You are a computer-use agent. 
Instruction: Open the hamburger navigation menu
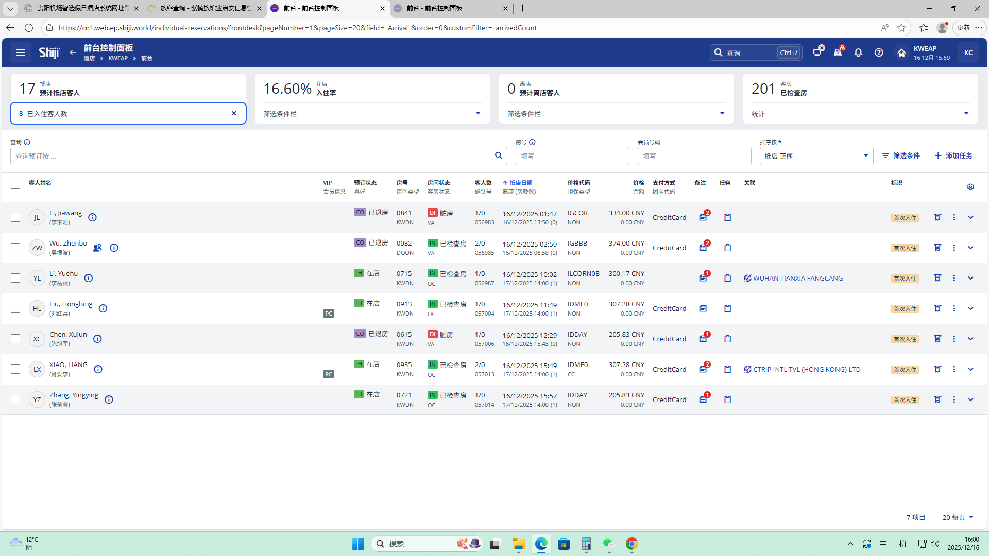[21, 53]
